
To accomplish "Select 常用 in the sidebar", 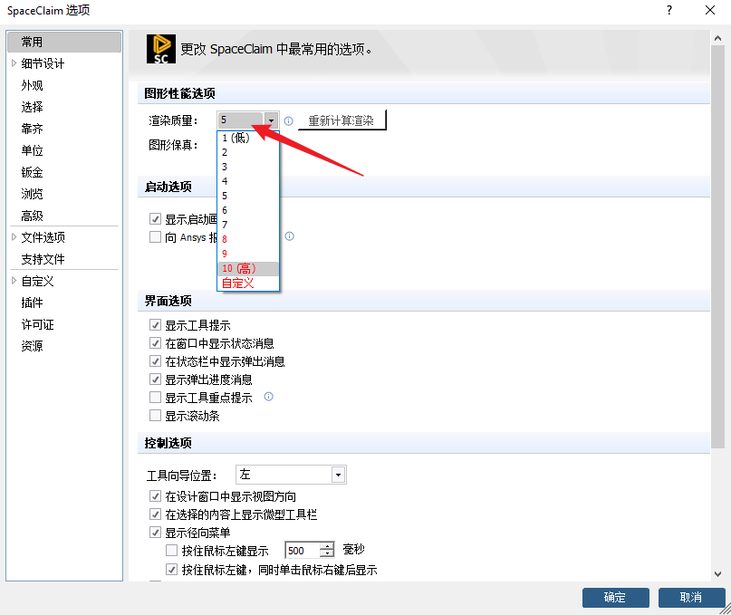I will pos(64,42).
